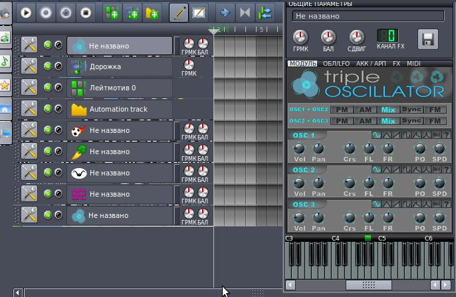Click the sidebar home folder icon
Image resolution: width=456 pixels, height=297 pixels.
click(5, 109)
